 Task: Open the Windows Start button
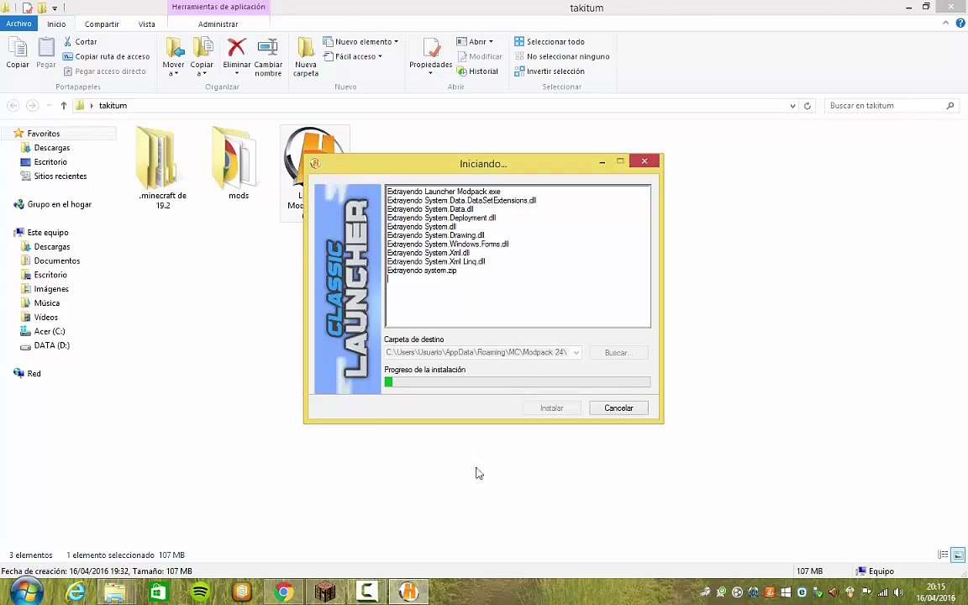tap(26, 592)
